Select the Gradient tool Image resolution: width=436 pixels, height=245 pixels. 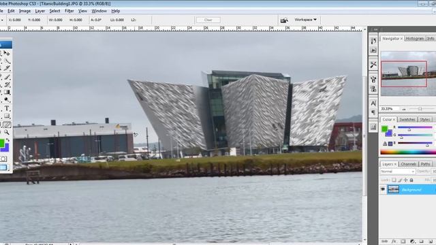(x=7, y=93)
